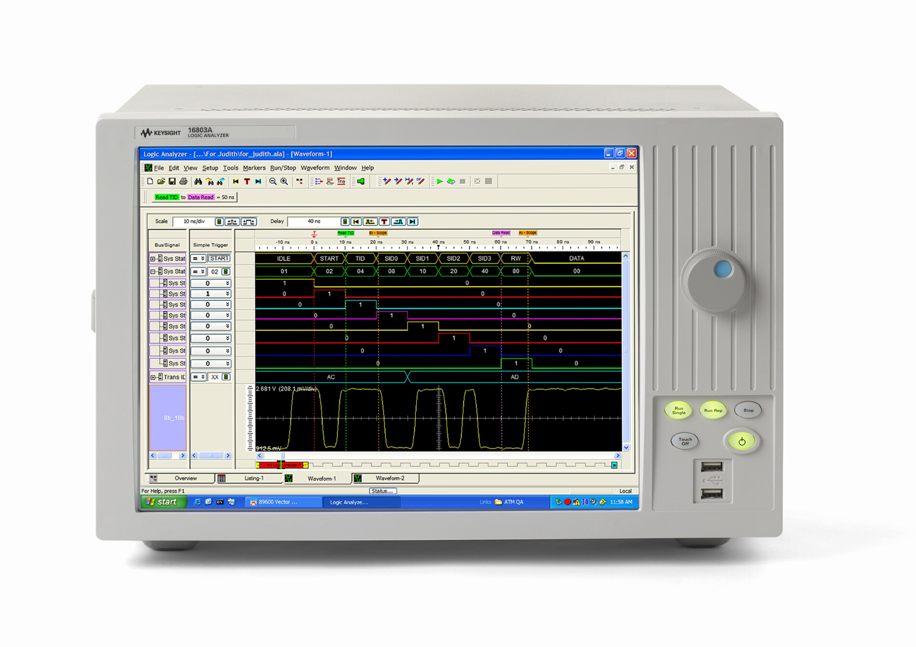The height and width of the screenshot is (647, 916).
Task: Click the Windows start button
Action: click(x=162, y=502)
